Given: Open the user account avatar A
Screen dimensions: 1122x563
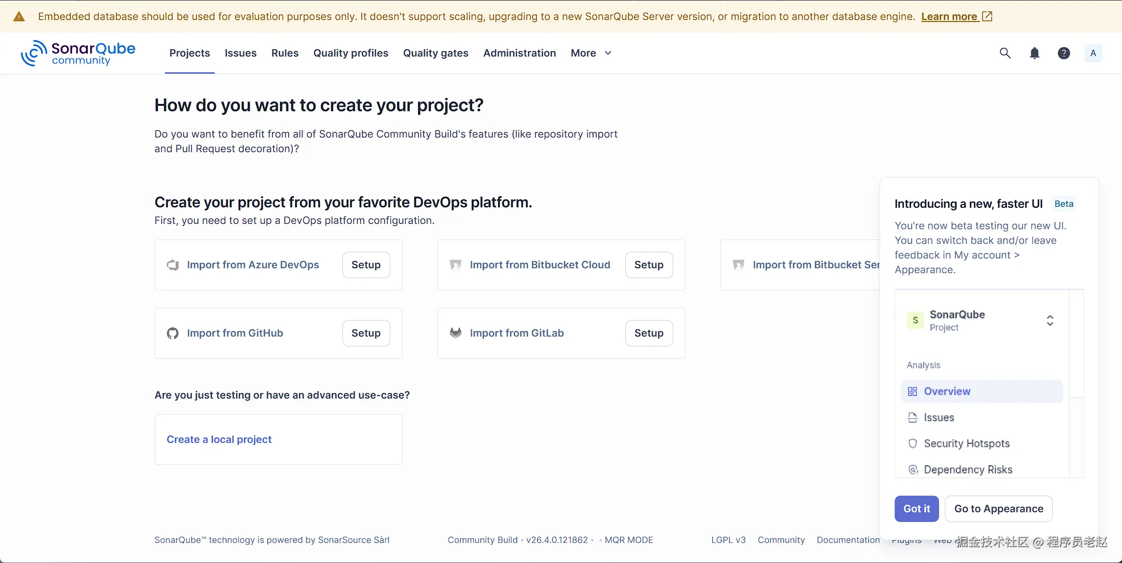Looking at the screenshot, I should 1093,53.
